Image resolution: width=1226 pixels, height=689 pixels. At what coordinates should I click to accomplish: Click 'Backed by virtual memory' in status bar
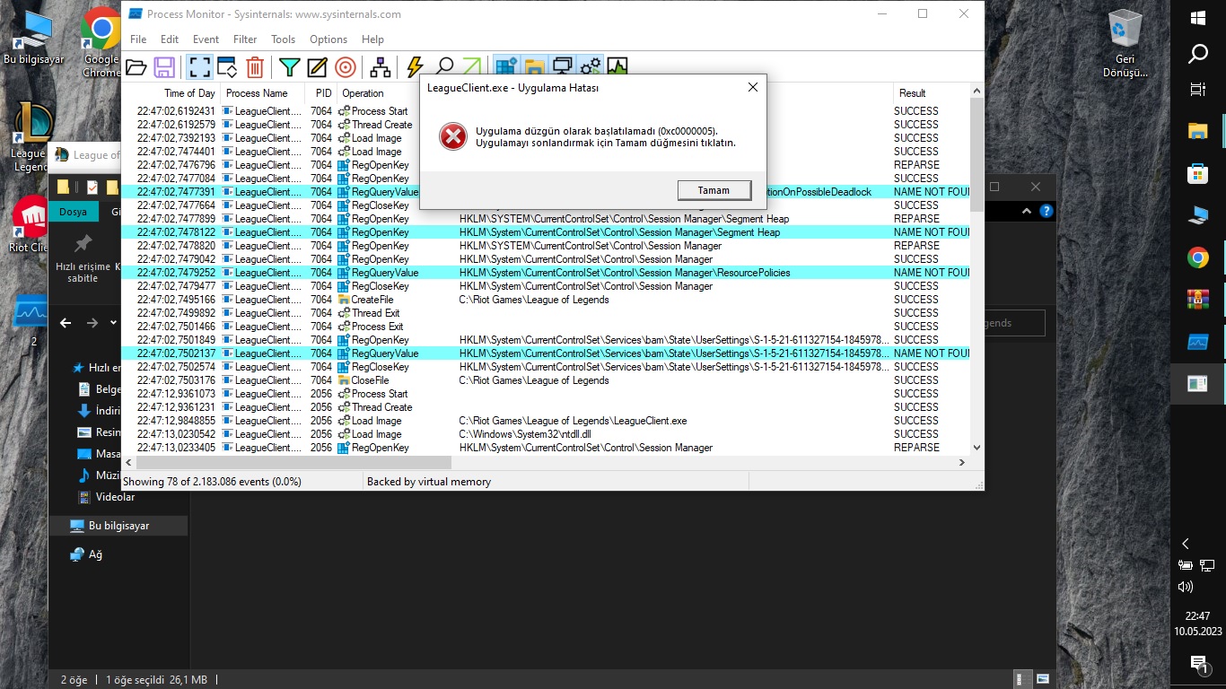pyautogui.click(x=429, y=482)
